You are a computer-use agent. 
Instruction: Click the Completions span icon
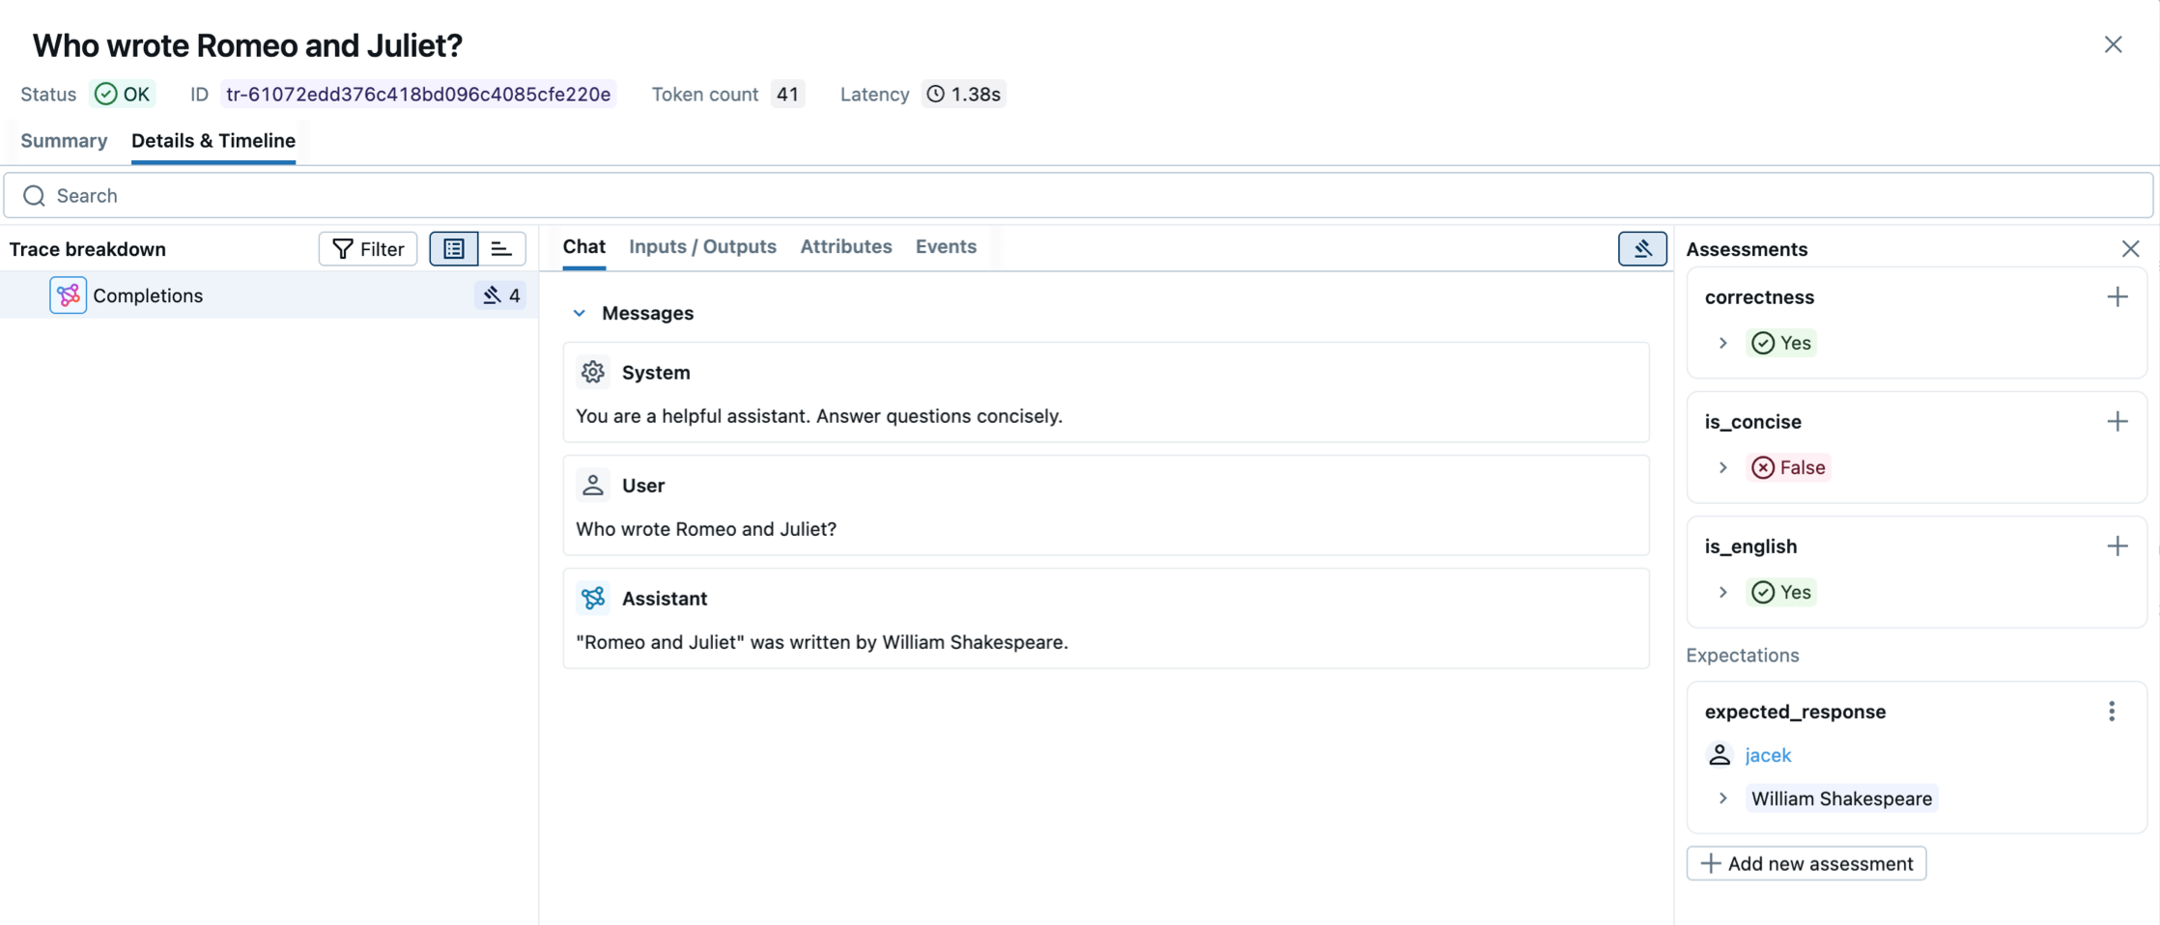click(68, 295)
